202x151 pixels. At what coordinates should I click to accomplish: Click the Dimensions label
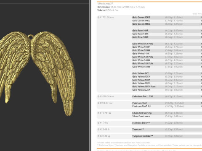coord(104,7)
